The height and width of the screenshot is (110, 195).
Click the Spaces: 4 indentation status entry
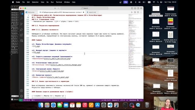[115, 100]
